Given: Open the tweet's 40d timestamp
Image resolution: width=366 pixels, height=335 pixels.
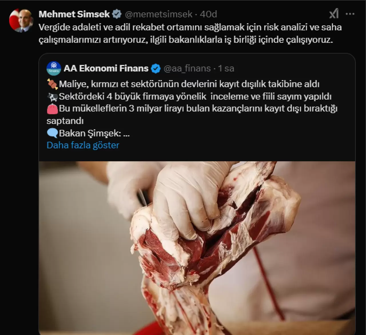Looking at the screenshot, I should click(x=208, y=14).
